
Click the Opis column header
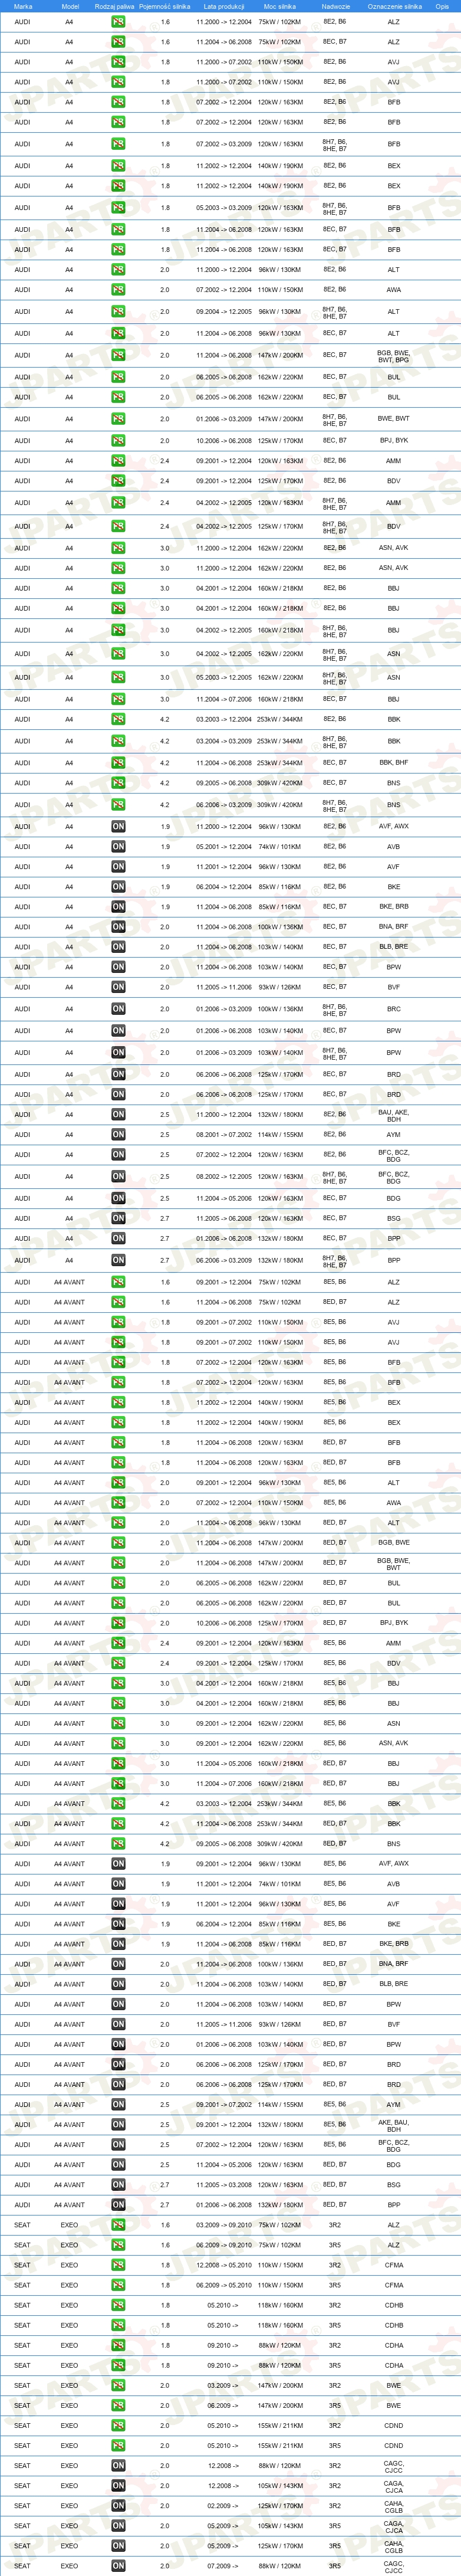[442, 6]
